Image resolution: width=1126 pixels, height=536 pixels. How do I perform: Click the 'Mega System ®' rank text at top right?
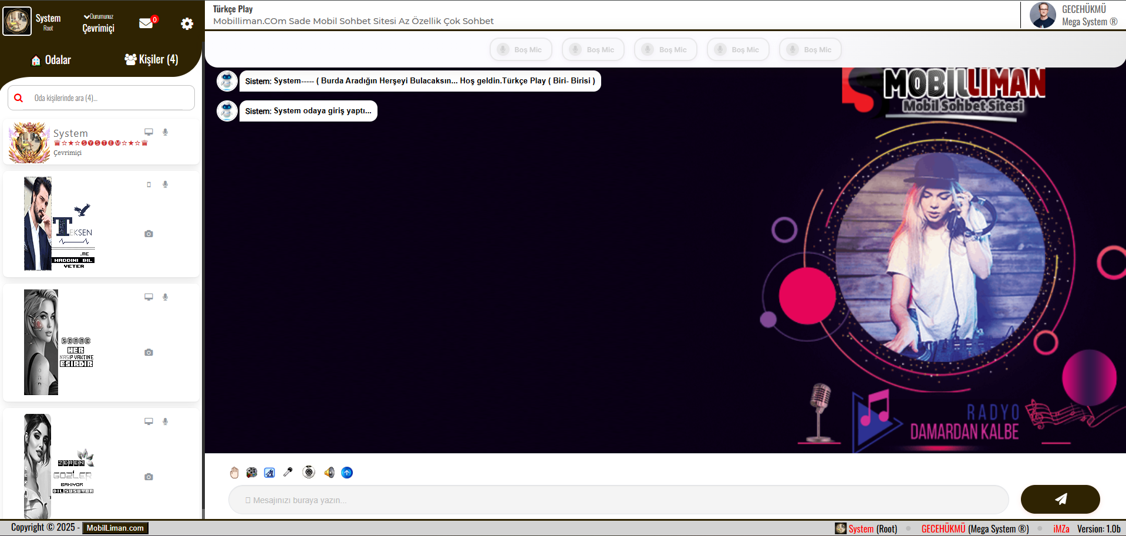click(x=1090, y=22)
